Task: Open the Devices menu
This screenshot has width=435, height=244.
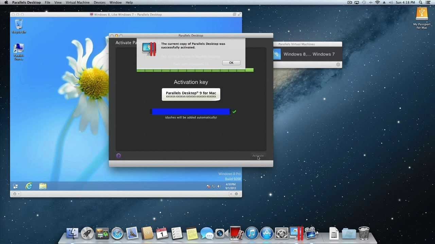Action: click(x=100, y=2)
